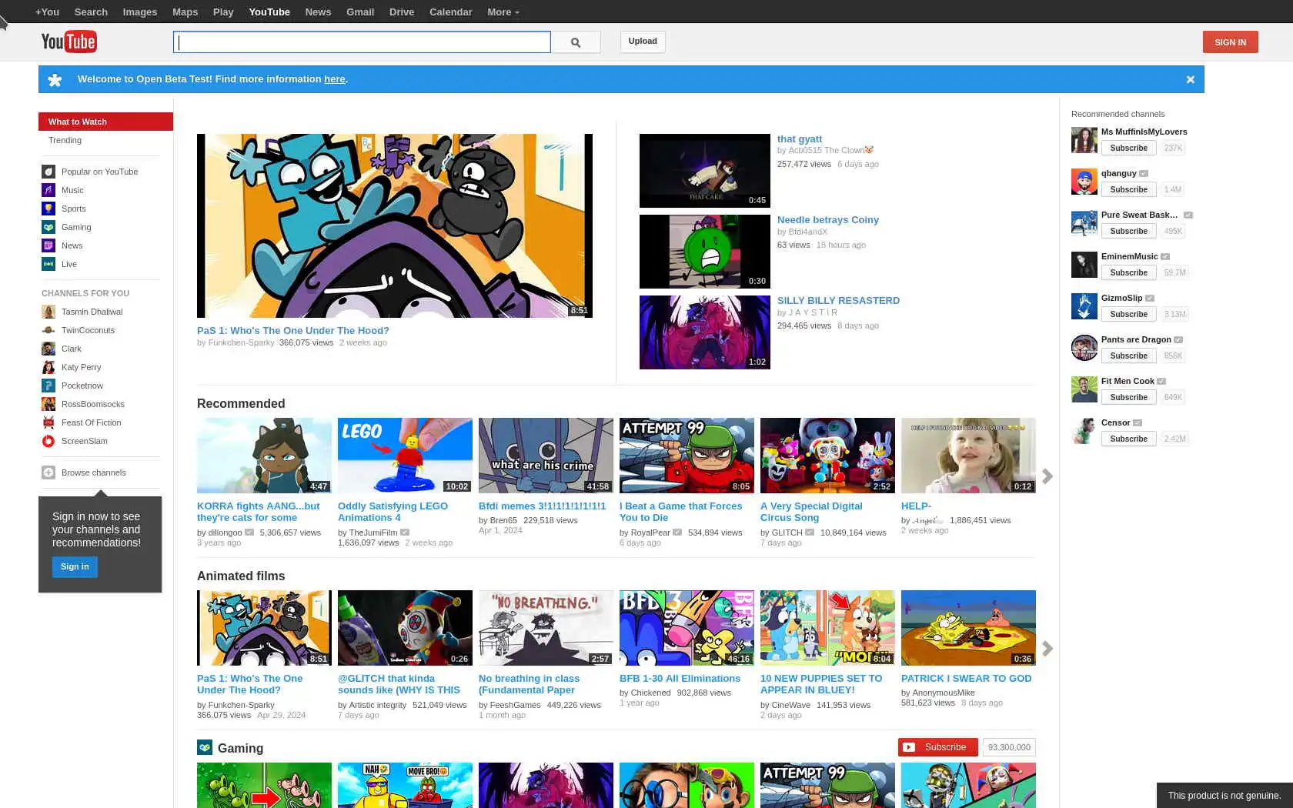This screenshot has height=808, width=1293.
Task: Open the +You link in top bar
Action: (x=47, y=12)
